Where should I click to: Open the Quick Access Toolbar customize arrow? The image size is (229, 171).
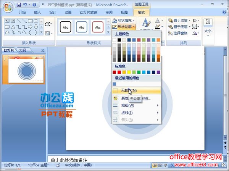click(43, 5)
